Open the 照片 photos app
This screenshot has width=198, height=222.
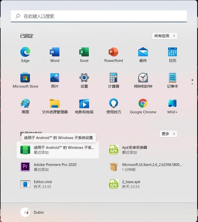[55, 80]
